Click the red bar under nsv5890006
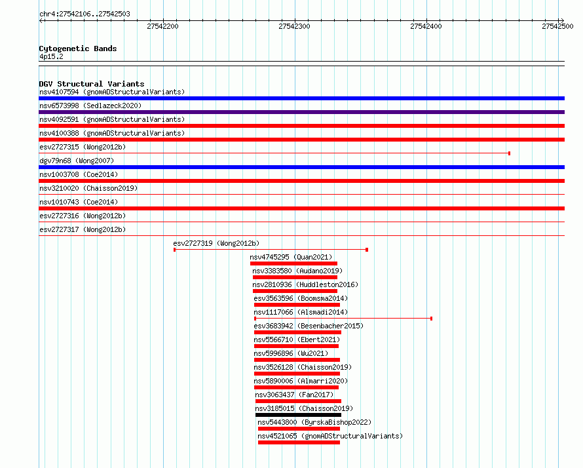The image size is (583, 468). click(296, 387)
